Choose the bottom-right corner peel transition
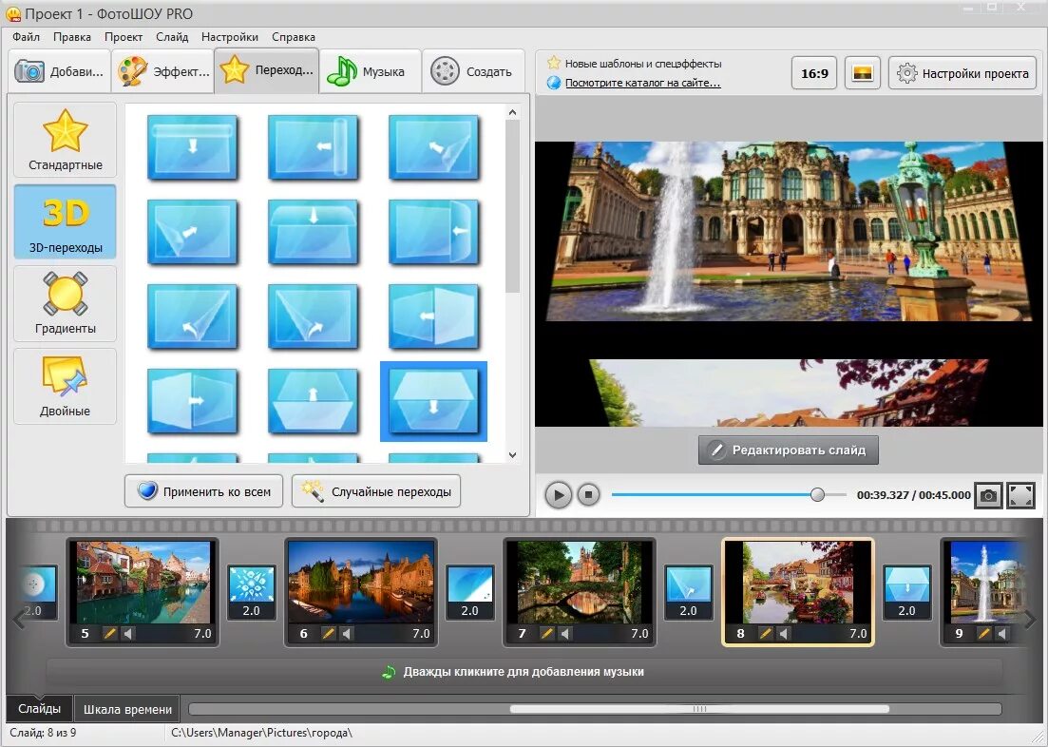Viewport: 1048px width, 747px height. pos(193,317)
